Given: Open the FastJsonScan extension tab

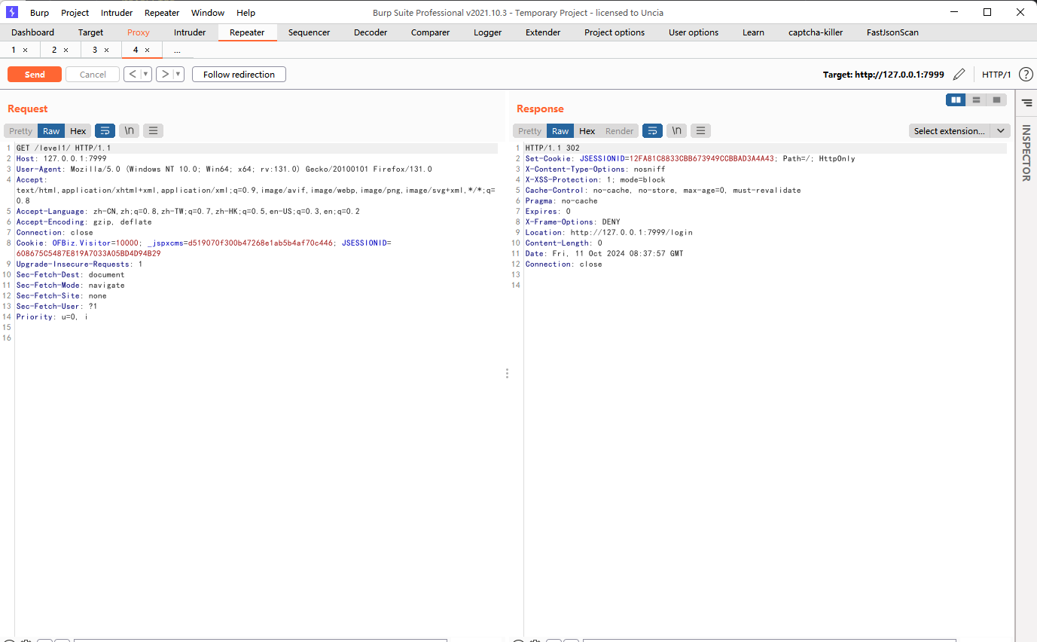Looking at the screenshot, I should tap(892, 32).
